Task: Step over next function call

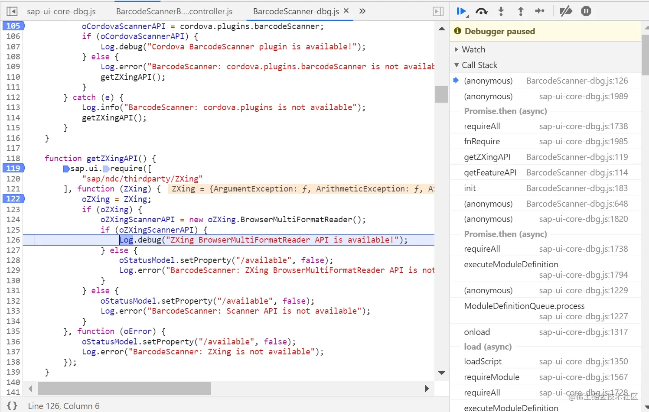Action: [x=482, y=11]
